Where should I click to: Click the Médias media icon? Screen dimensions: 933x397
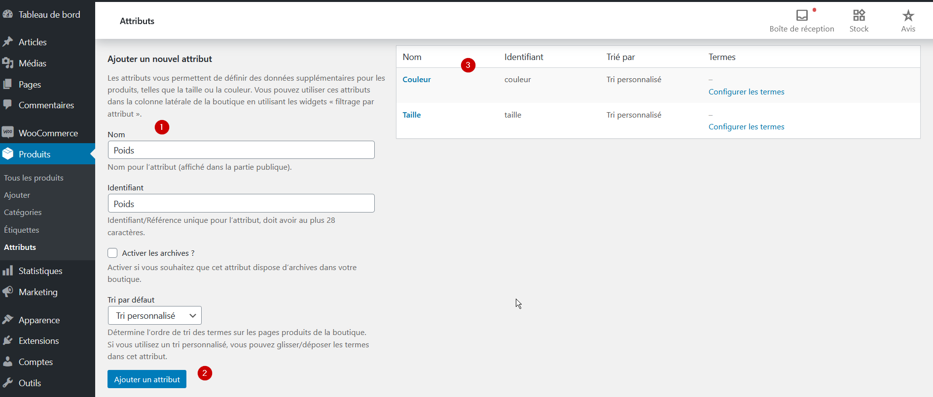pyautogui.click(x=8, y=63)
